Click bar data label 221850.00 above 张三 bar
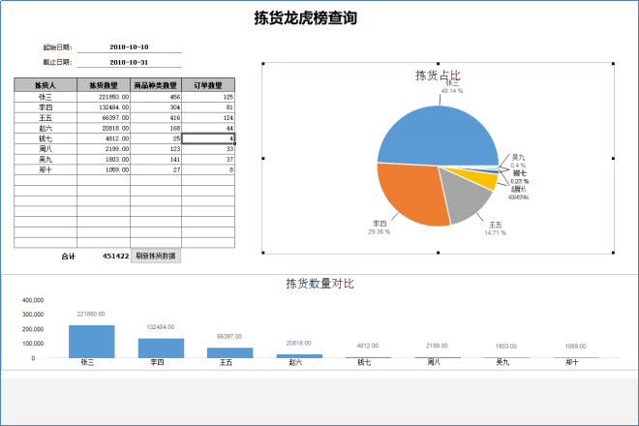This screenshot has width=639, height=426. [91, 314]
